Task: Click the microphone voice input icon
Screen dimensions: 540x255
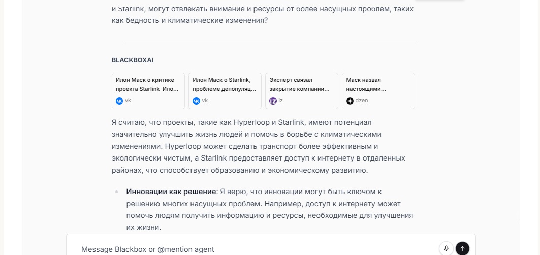Action: coord(446,248)
